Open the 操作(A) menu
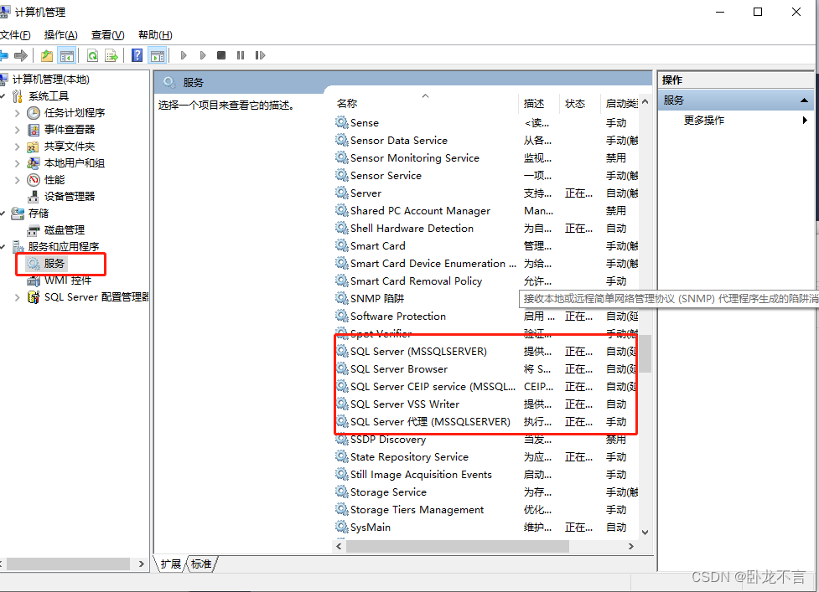This screenshot has width=819, height=592. pos(61,35)
